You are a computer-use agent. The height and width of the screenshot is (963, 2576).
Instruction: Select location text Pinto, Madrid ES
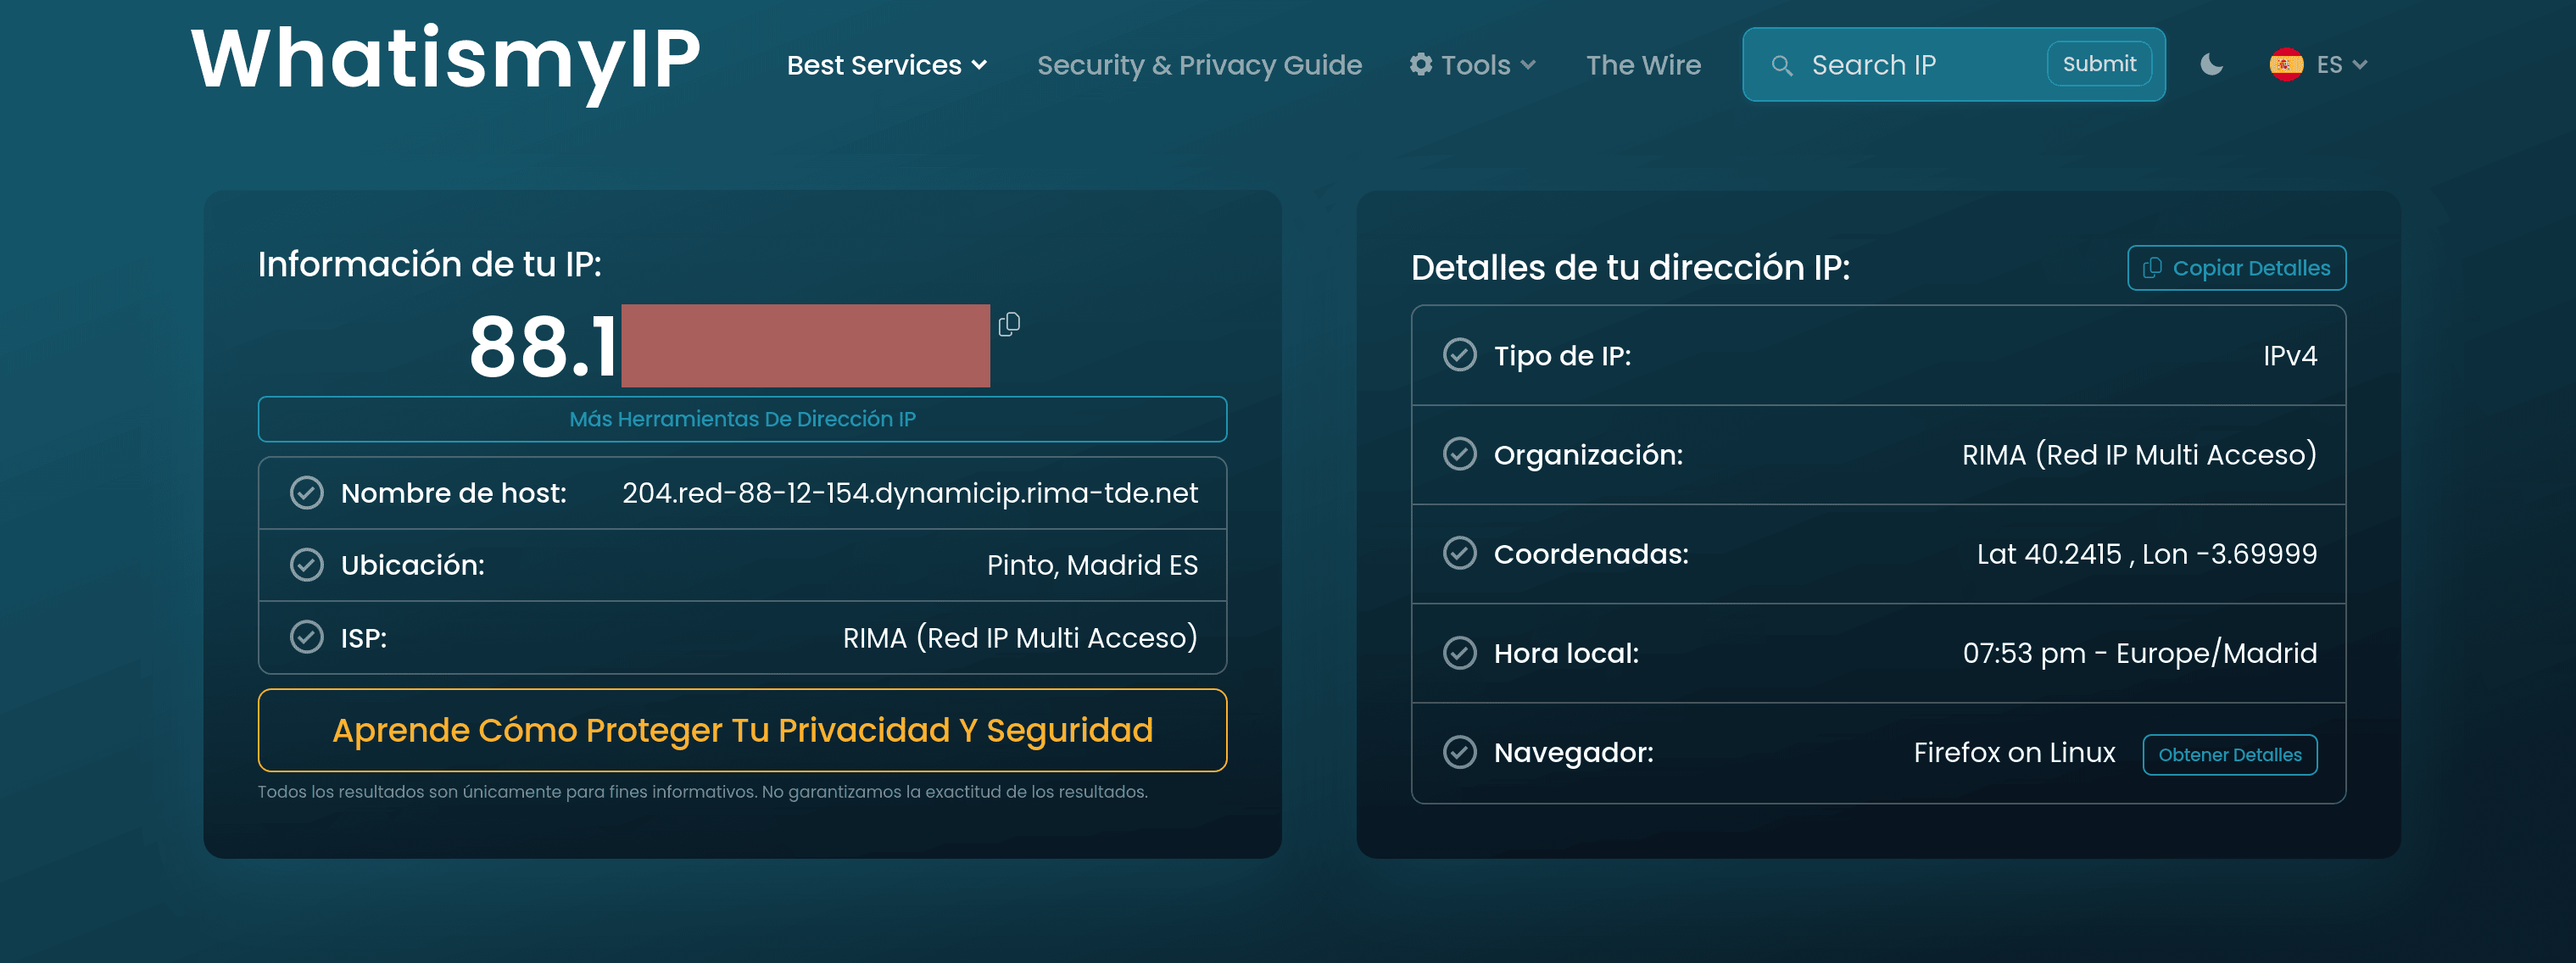point(1092,565)
